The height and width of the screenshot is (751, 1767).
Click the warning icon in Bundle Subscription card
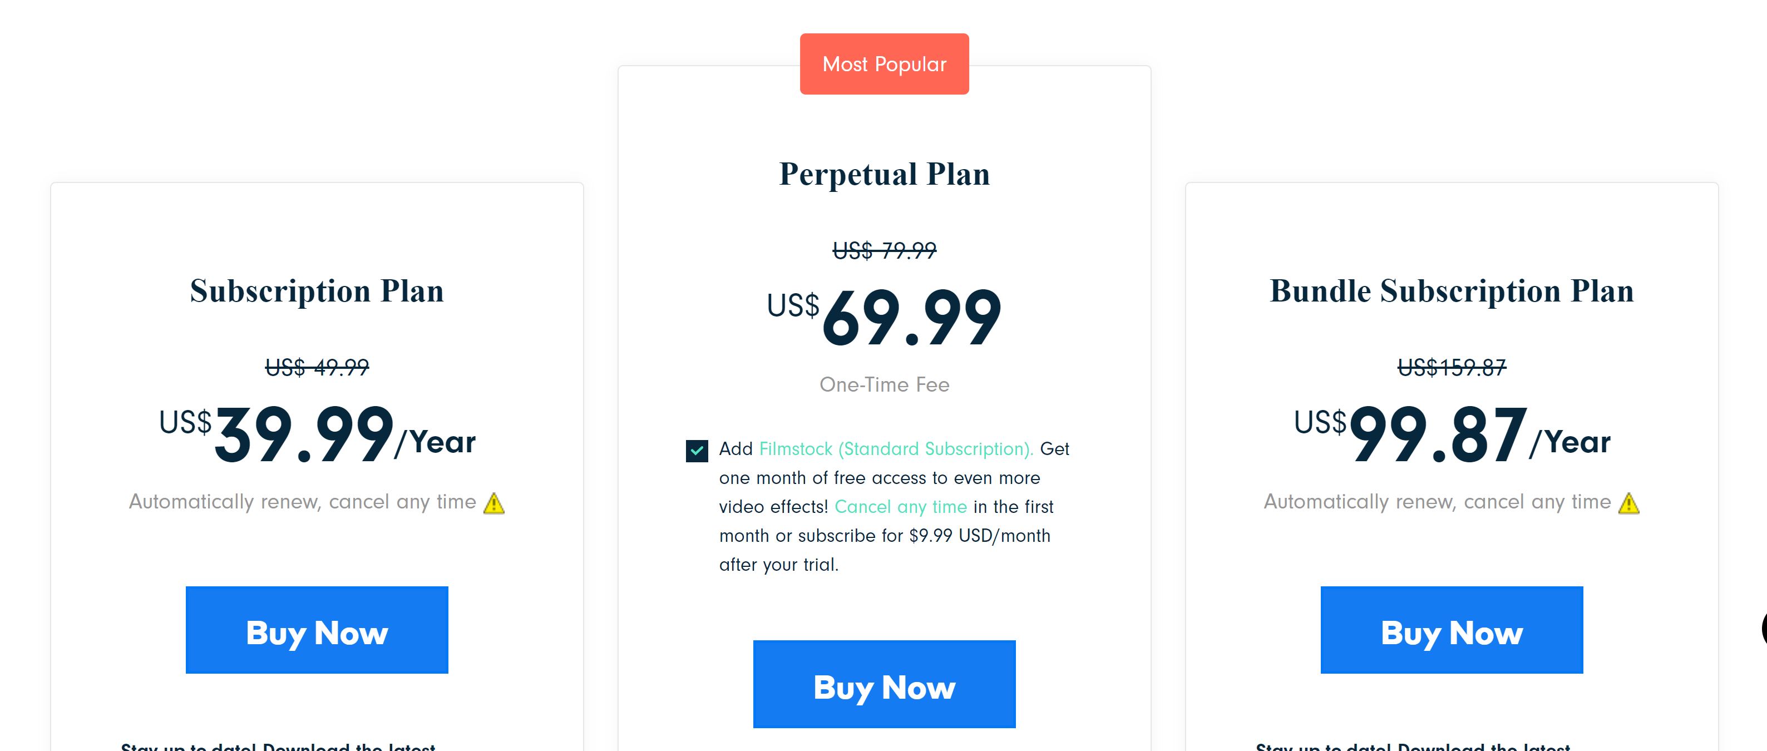[x=1628, y=503]
